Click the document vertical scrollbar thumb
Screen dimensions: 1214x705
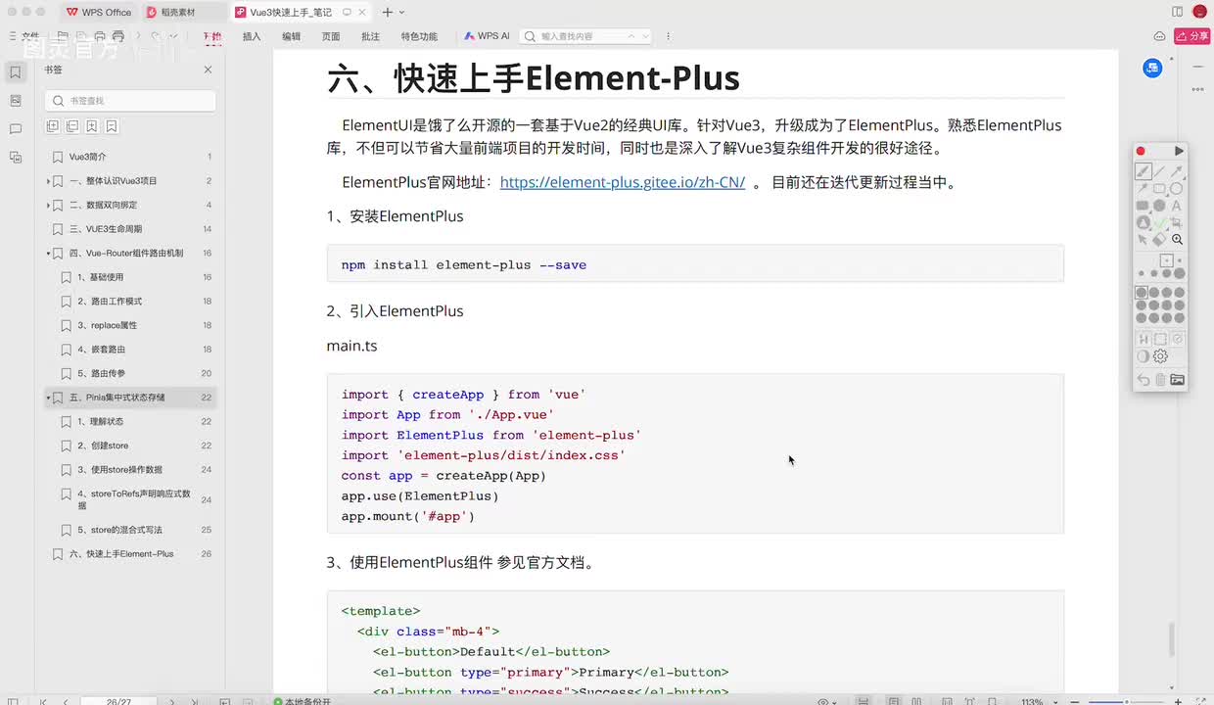coord(1171,638)
